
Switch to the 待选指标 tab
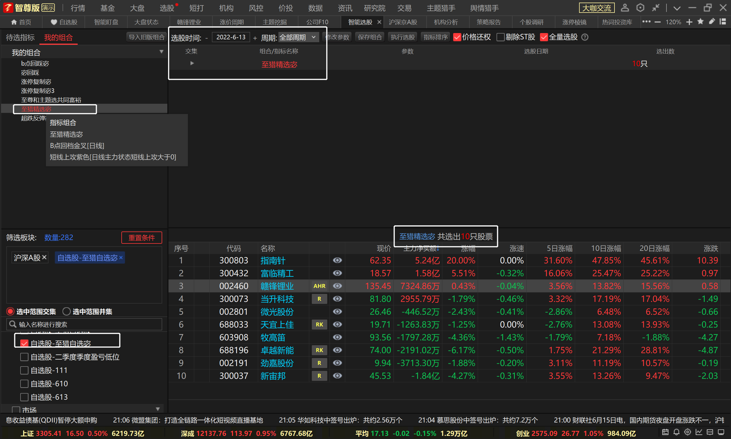tap(20, 38)
